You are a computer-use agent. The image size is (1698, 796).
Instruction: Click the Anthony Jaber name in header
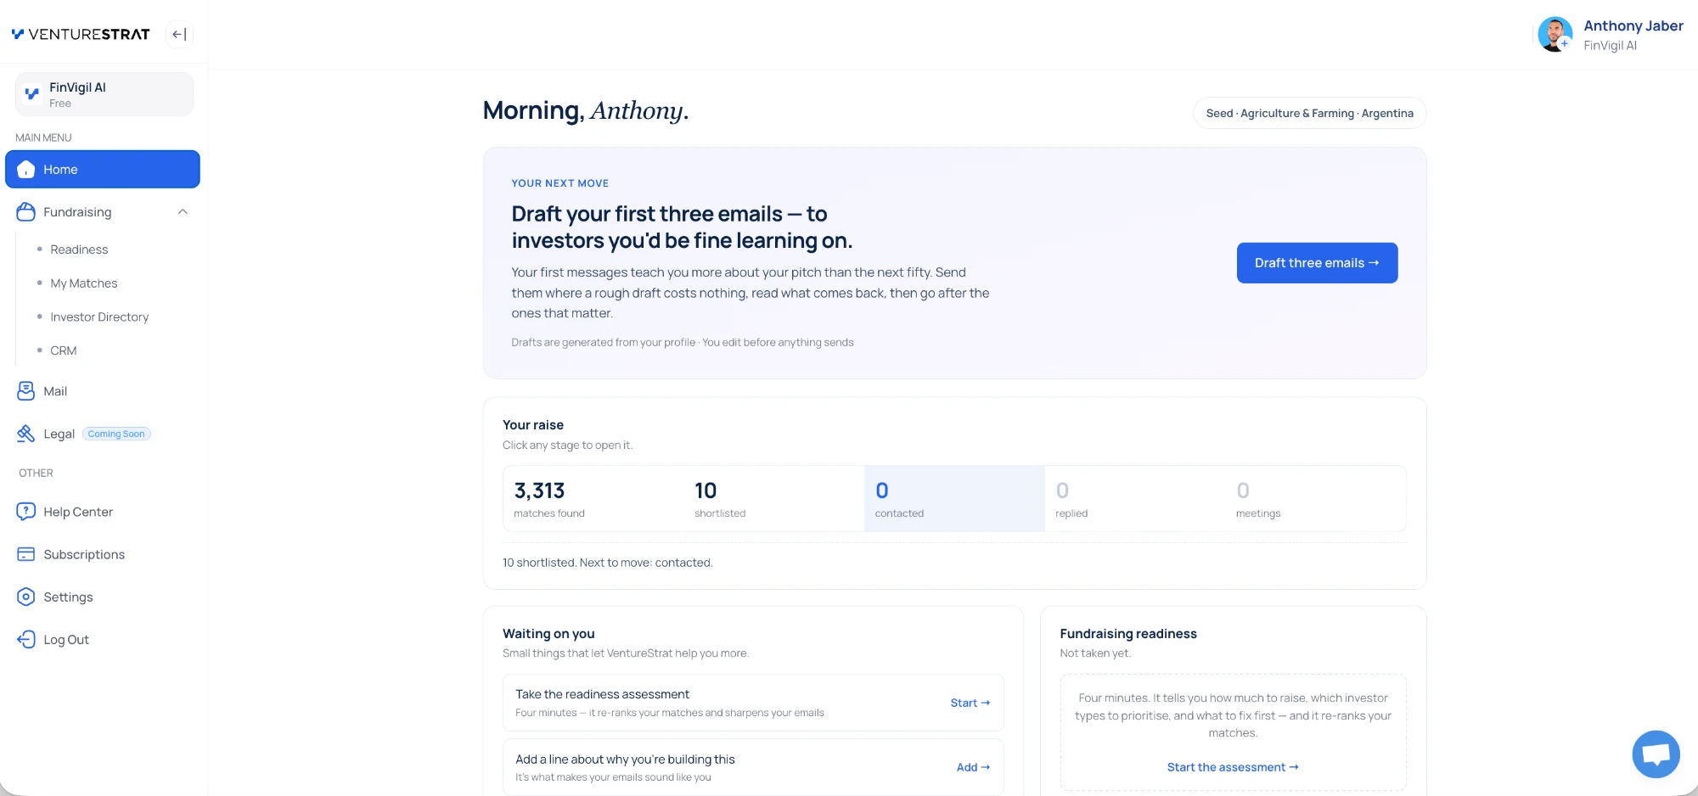click(1633, 25)
